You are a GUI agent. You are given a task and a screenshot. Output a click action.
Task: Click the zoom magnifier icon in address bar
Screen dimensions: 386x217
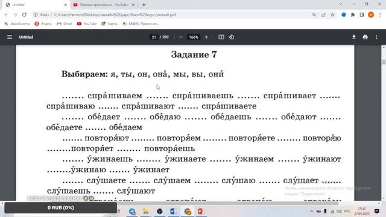click(314, 14)
